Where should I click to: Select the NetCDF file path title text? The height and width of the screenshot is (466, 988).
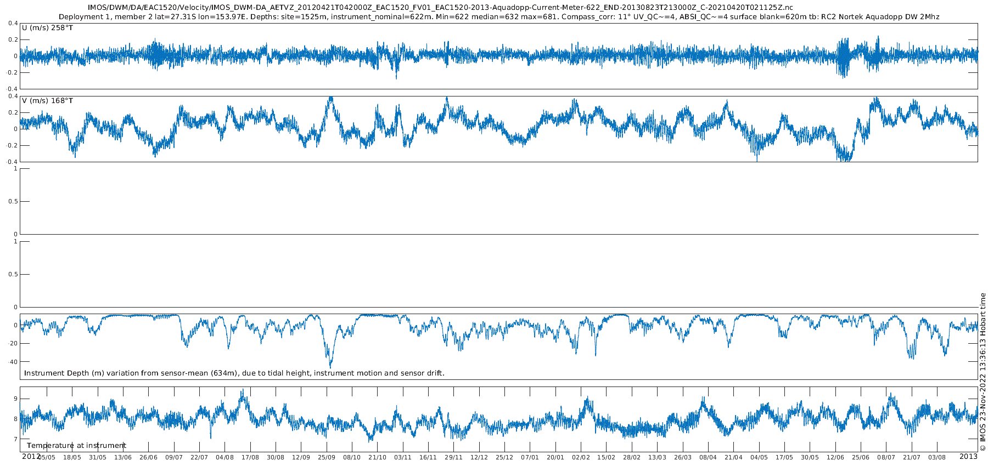point(440,8)
